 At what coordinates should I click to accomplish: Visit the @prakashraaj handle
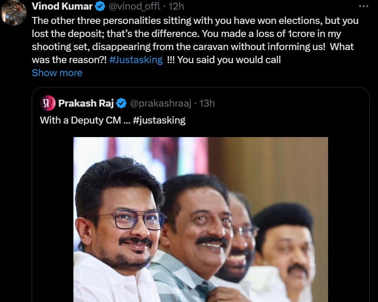click(161, 103)
